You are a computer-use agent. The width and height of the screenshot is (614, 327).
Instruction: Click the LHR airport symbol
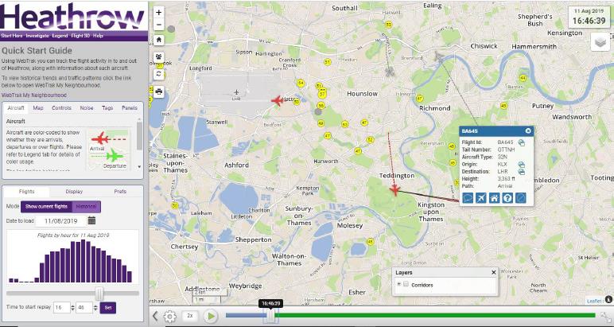(x=236, y=92)
